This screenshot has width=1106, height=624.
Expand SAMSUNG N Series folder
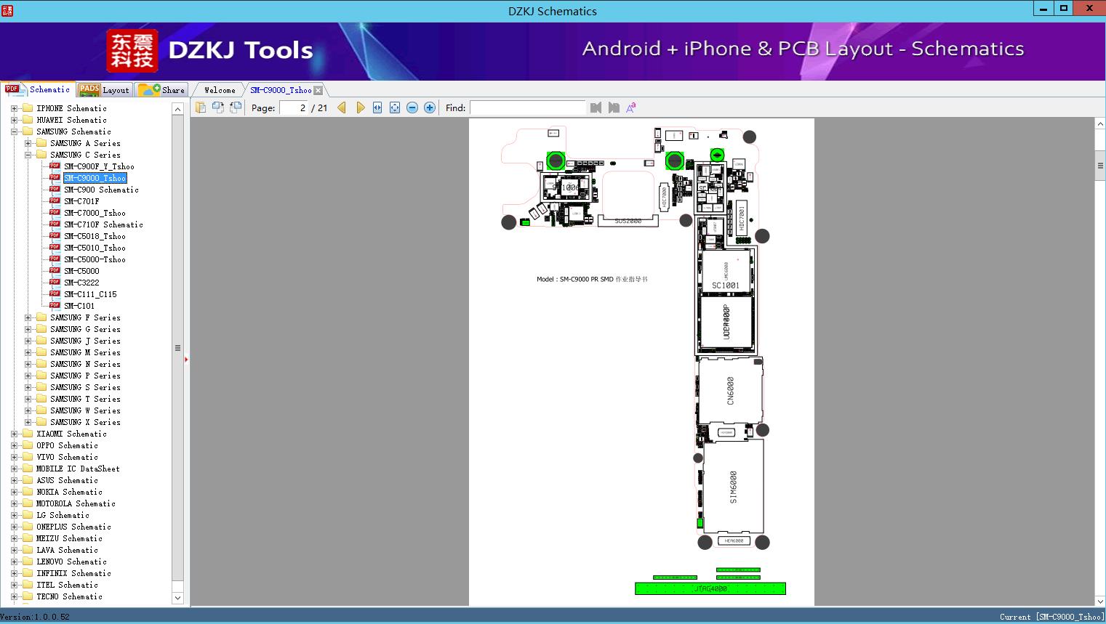point(28,364)
